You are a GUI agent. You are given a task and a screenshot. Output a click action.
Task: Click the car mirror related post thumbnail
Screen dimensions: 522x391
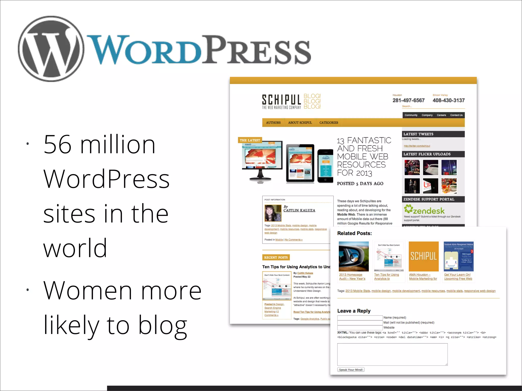pyautogui.click(x=354, y=256)
